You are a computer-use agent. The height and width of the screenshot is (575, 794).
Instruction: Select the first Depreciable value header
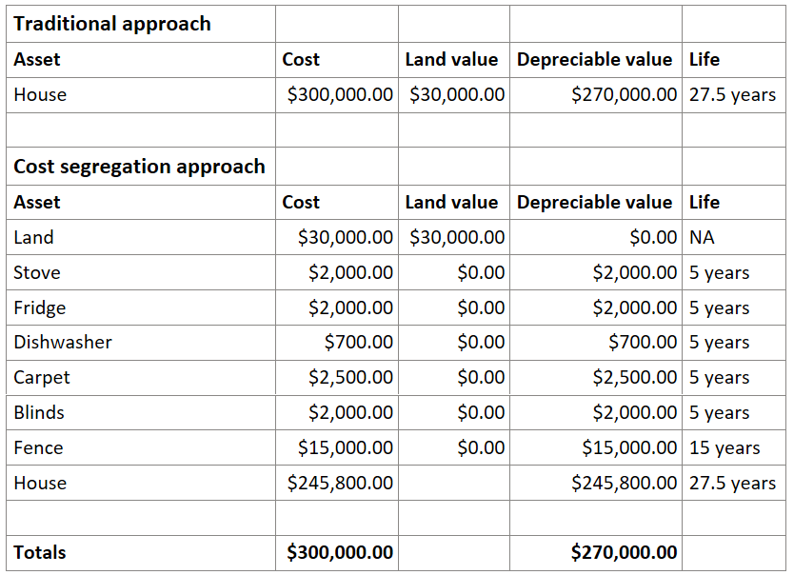coord(596,60)
